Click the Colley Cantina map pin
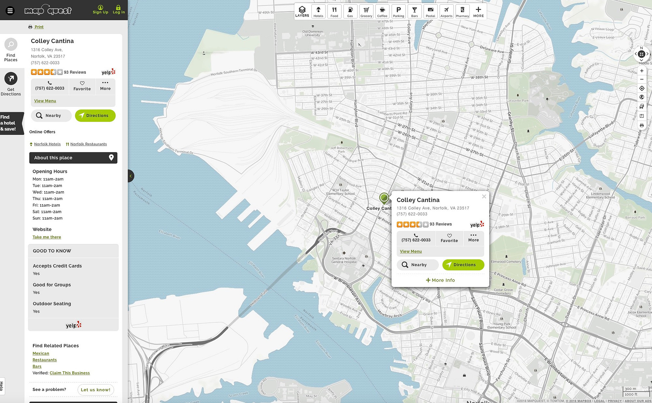The height and width of the screenshot is (403, 652). point(384,198)
